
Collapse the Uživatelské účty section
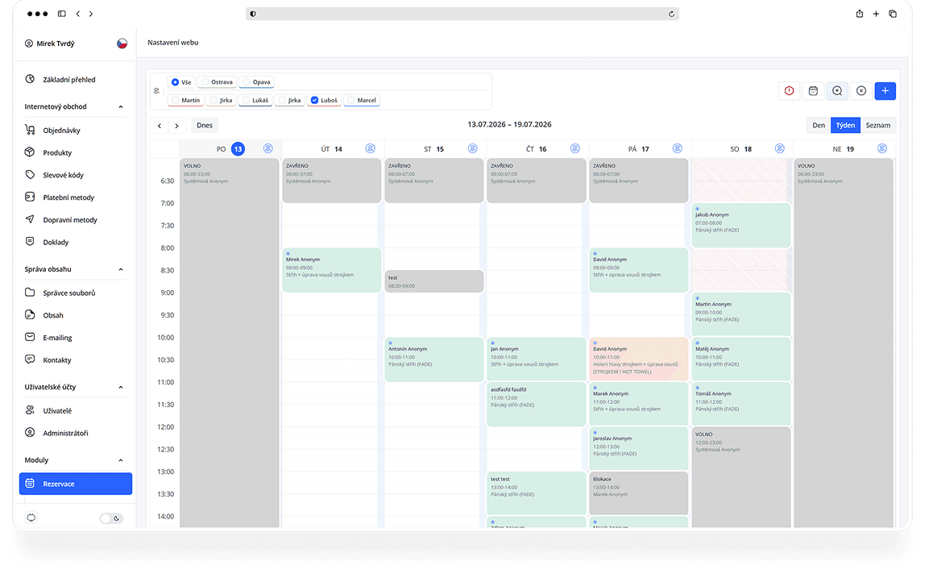click(x=121, y=388)
